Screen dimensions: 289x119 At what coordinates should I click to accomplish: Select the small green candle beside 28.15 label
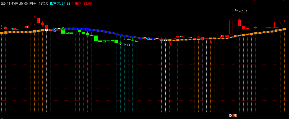click(121, 43)
